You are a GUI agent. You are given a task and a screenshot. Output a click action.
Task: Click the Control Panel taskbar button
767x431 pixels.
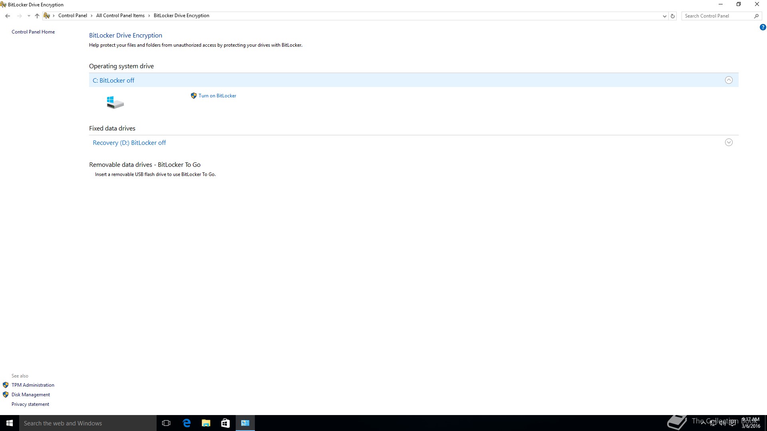pyautogui.click(x=245, y=423)
